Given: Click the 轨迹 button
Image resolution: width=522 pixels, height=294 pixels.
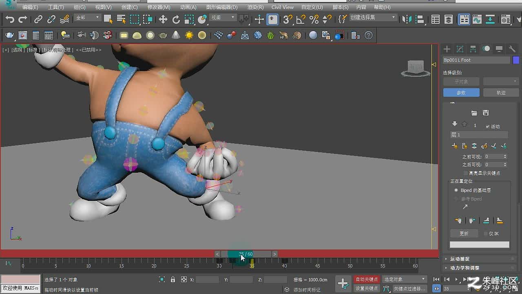Looking at the screenshot, I should [501, 93].
